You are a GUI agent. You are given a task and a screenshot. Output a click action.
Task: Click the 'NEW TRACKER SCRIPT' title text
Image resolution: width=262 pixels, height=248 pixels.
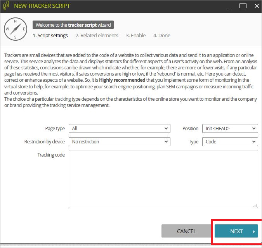pos(42,6)
